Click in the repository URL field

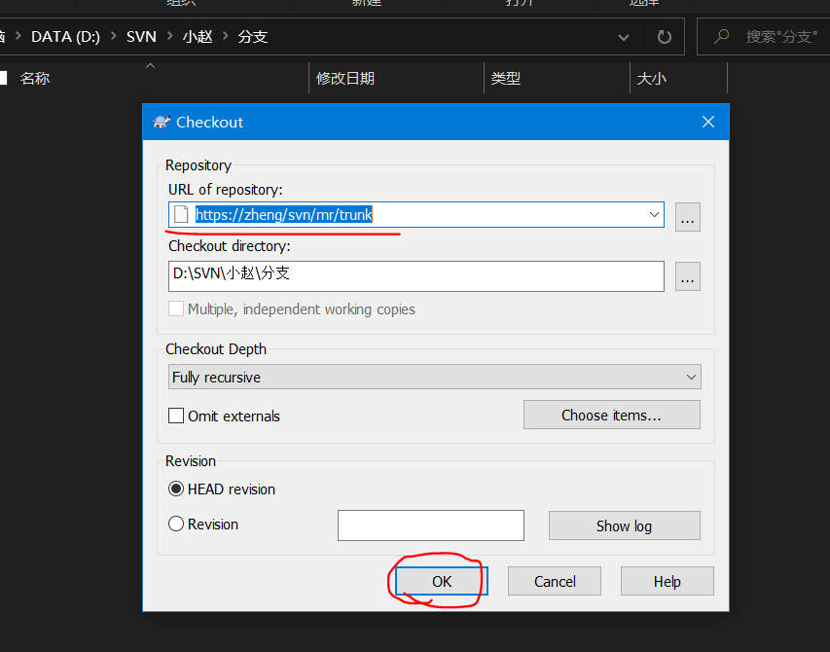click(x=416, y=214)
